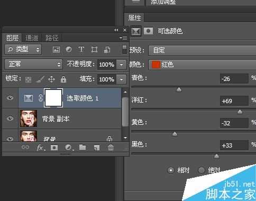This screenshot has width=256, height=201.
Task: Open the 不透明度 slider arrow
Action: [x=121, y=65]
